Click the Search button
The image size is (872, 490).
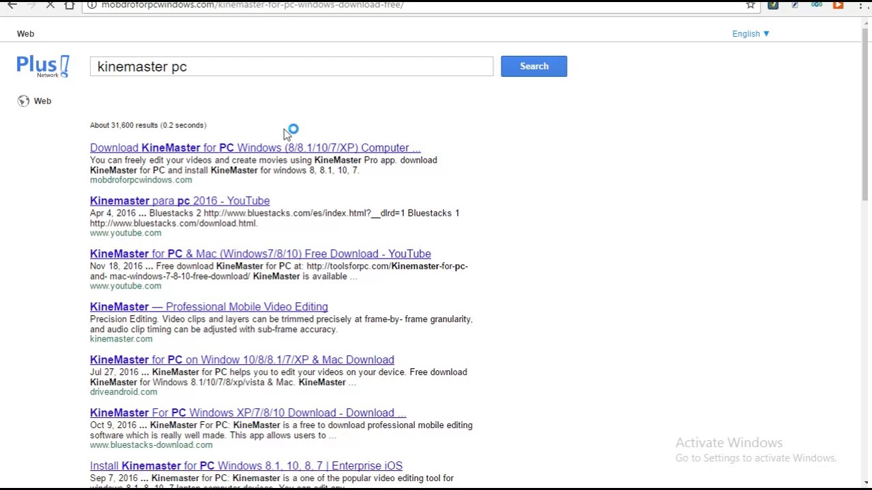pos(534,66)
